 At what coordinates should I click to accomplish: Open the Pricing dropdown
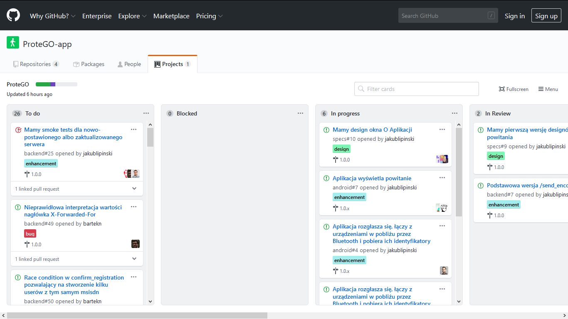(209, 16)
